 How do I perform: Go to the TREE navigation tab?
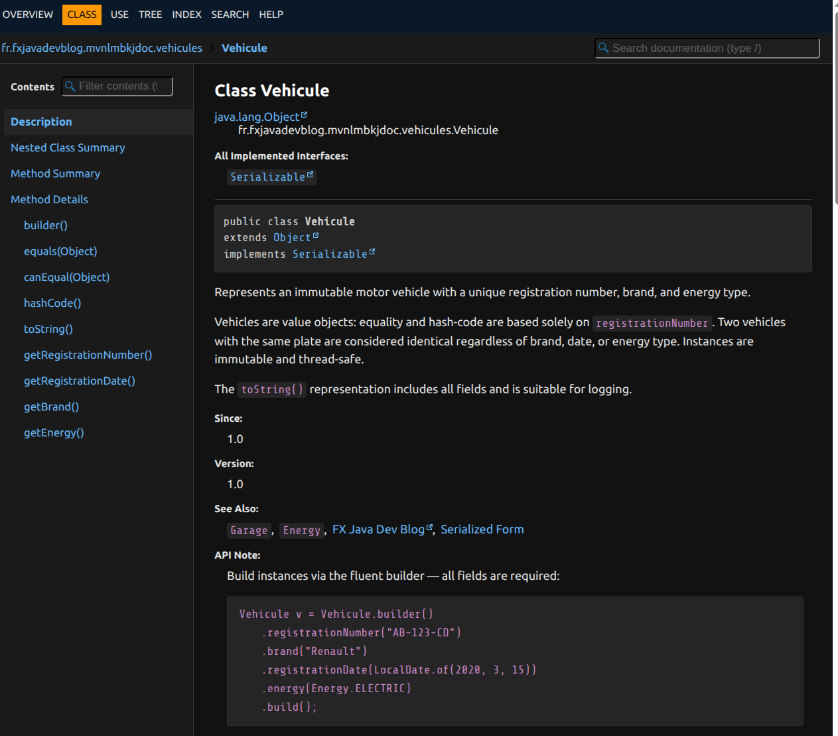tap(151, 15)
